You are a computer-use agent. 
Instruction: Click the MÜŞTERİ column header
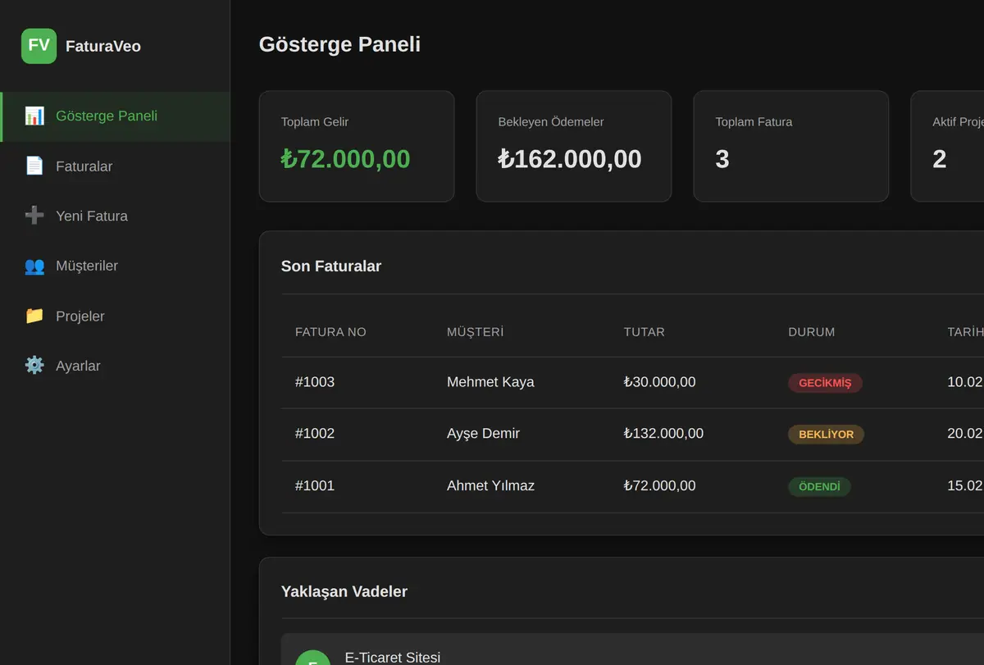point(475,332)
